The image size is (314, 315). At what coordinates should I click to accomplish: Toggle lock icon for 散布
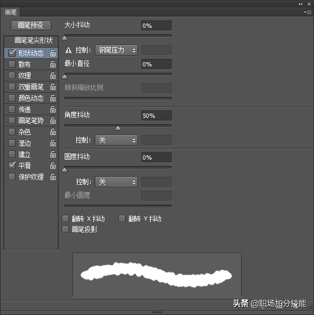53,64
